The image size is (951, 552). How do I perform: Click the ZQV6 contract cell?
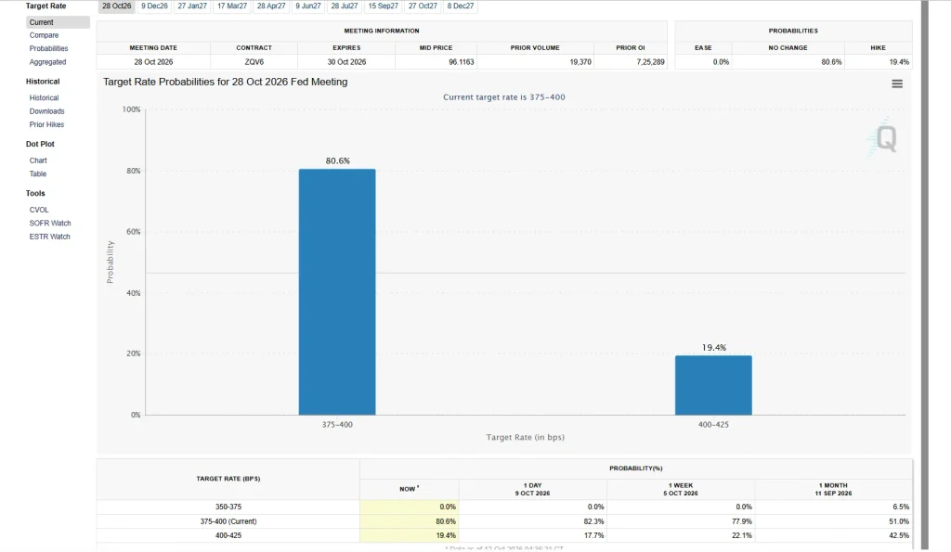coord(254,62)
